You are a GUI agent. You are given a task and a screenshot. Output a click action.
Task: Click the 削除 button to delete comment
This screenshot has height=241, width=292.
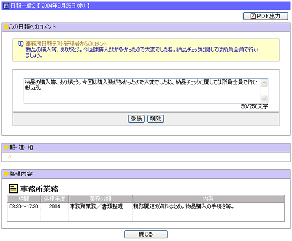click(155, 119)
